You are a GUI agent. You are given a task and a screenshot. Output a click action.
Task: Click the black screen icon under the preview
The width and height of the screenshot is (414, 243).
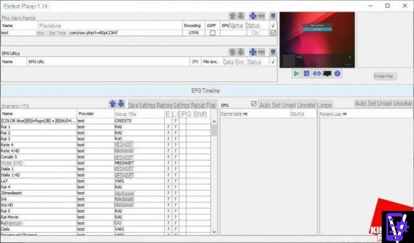coord(327,73)
